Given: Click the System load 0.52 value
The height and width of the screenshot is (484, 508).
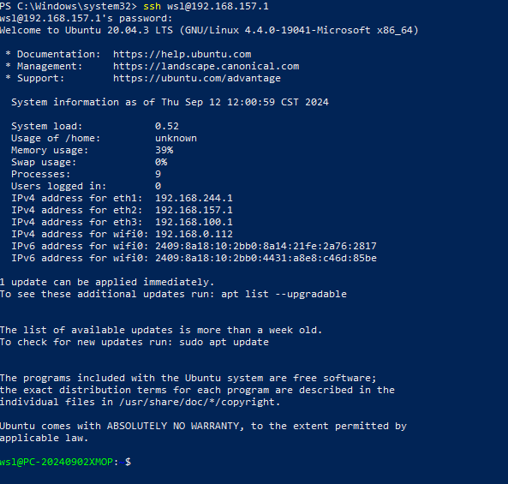Looking at the screenshot, I should (x=167, y=126).
